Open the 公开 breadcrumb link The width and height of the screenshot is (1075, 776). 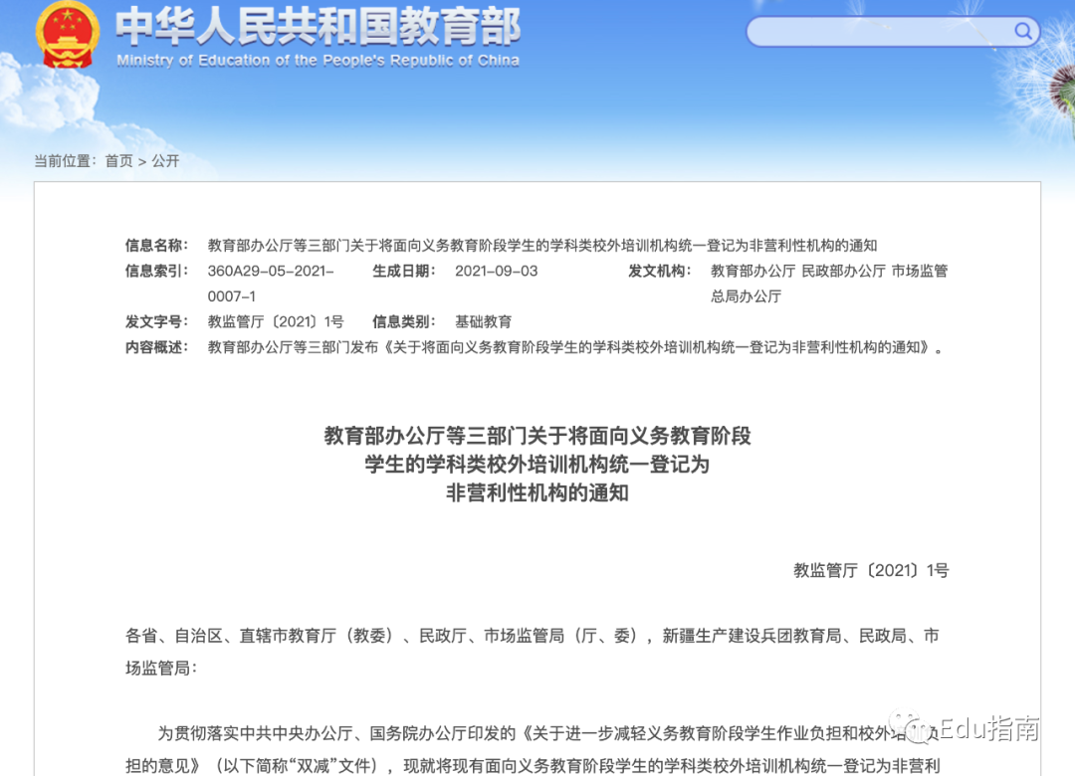[x=165, y=161]
